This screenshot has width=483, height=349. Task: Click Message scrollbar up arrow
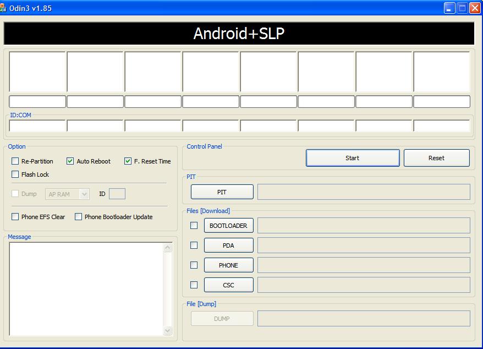(168, 247)
